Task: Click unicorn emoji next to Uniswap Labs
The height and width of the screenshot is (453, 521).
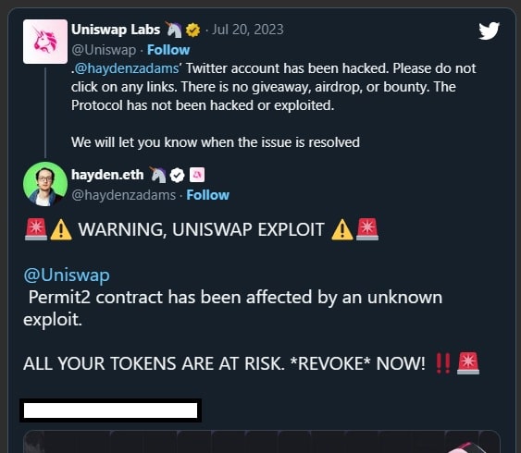Action: 174,30
